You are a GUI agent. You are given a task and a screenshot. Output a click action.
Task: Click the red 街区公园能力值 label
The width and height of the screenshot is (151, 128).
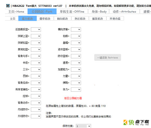(73, 98)
